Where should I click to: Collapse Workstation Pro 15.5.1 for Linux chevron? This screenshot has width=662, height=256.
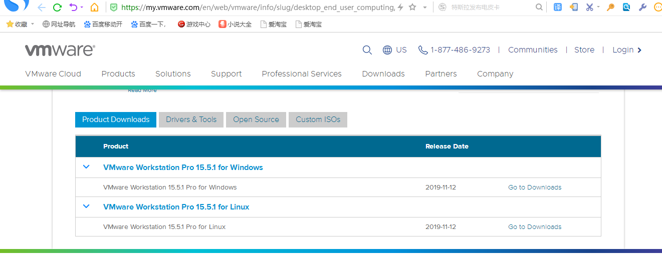click(86, 206)
